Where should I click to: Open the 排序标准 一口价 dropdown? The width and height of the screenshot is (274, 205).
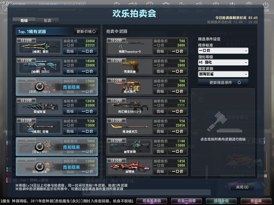[223, 51]
